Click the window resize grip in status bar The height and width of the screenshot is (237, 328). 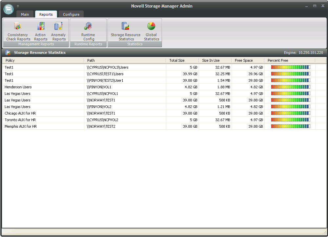click(x=324, y=232)
